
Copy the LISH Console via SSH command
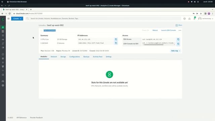click(178, 44)
